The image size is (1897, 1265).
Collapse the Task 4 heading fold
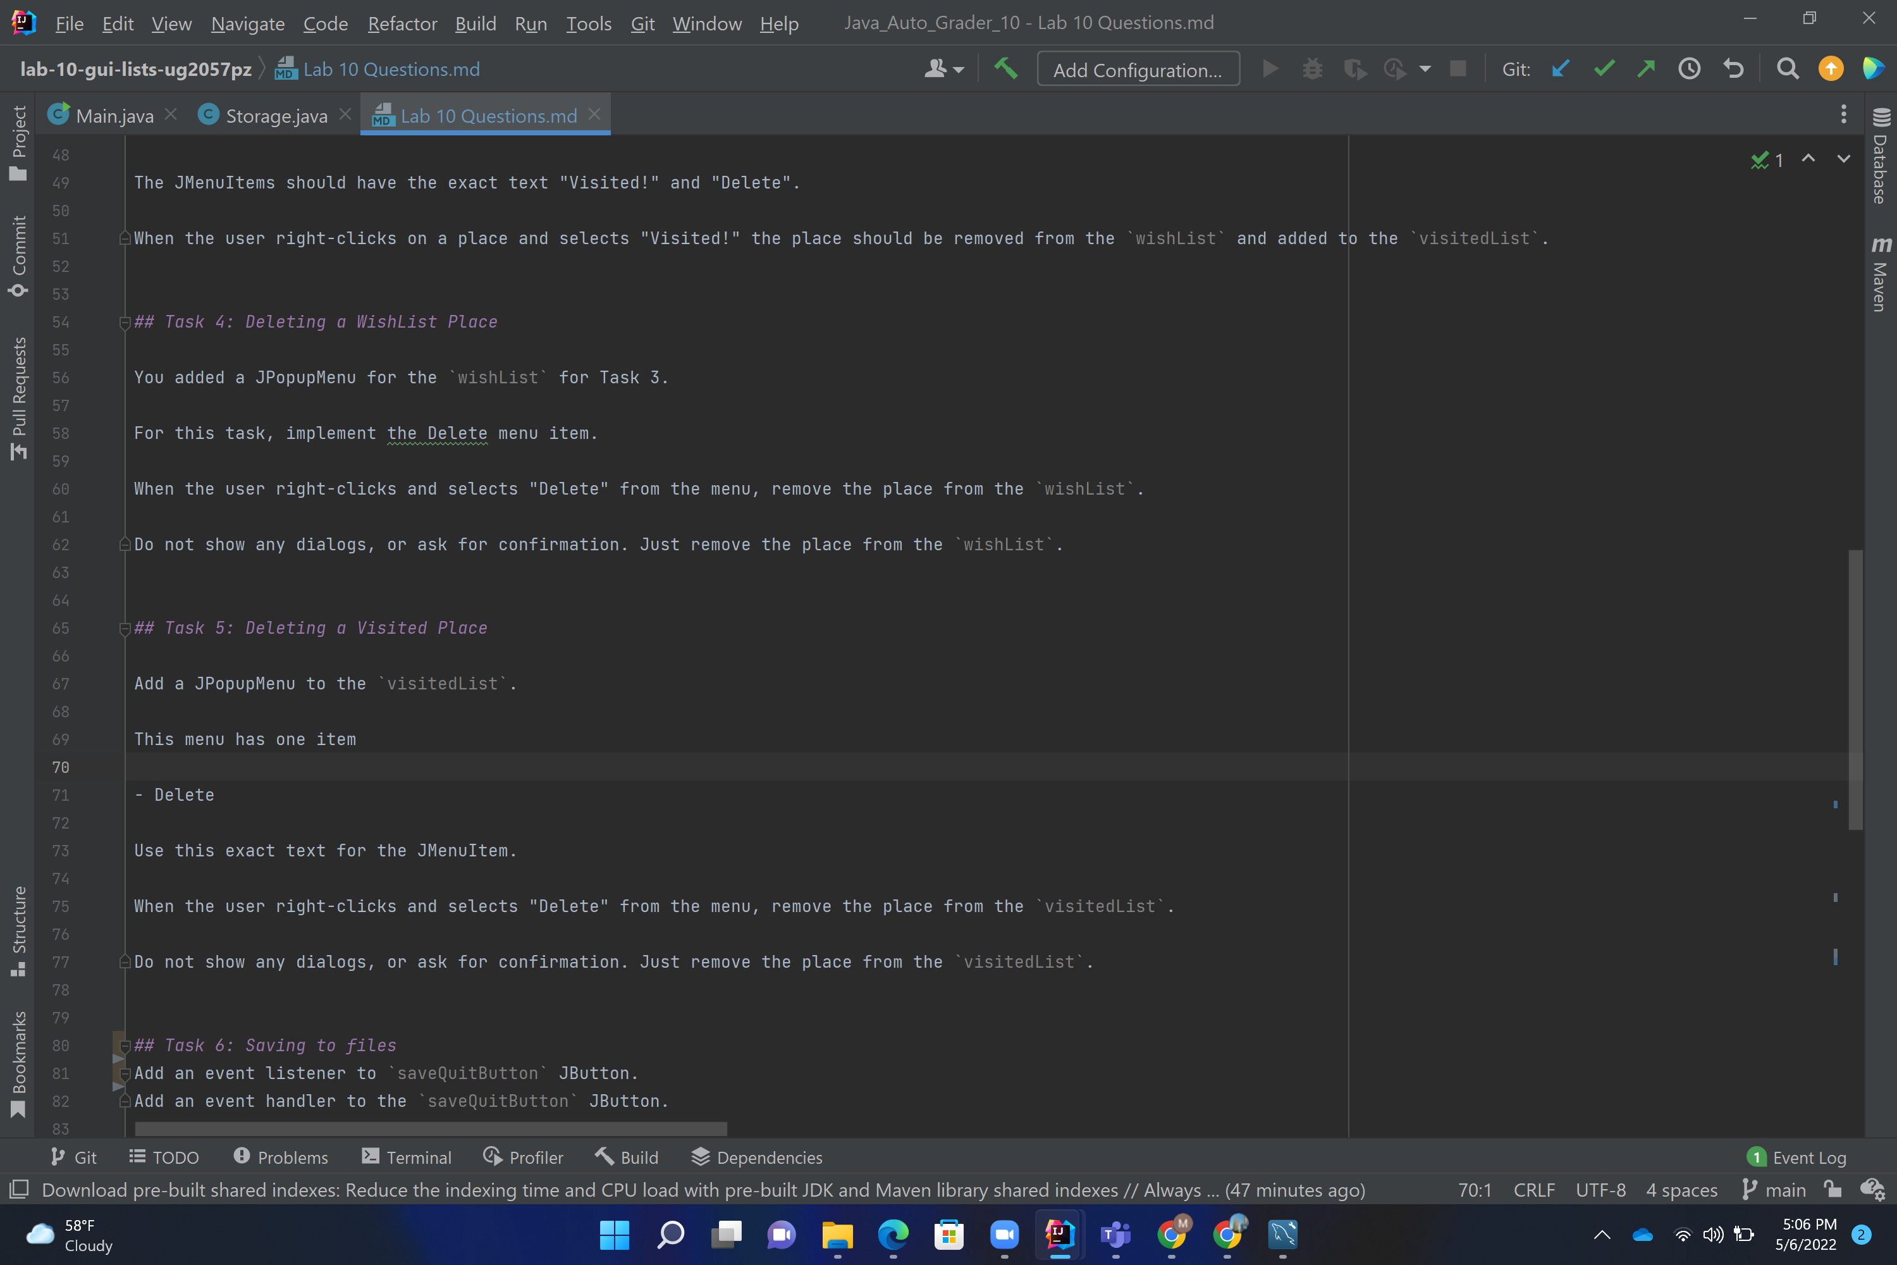(125, 323)
